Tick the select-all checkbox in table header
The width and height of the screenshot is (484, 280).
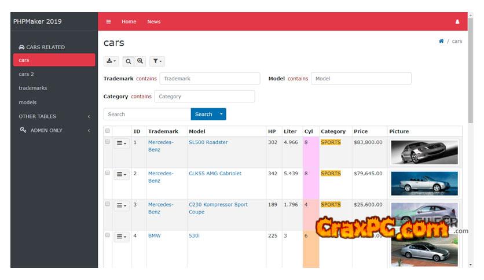[x=107, y=131]
